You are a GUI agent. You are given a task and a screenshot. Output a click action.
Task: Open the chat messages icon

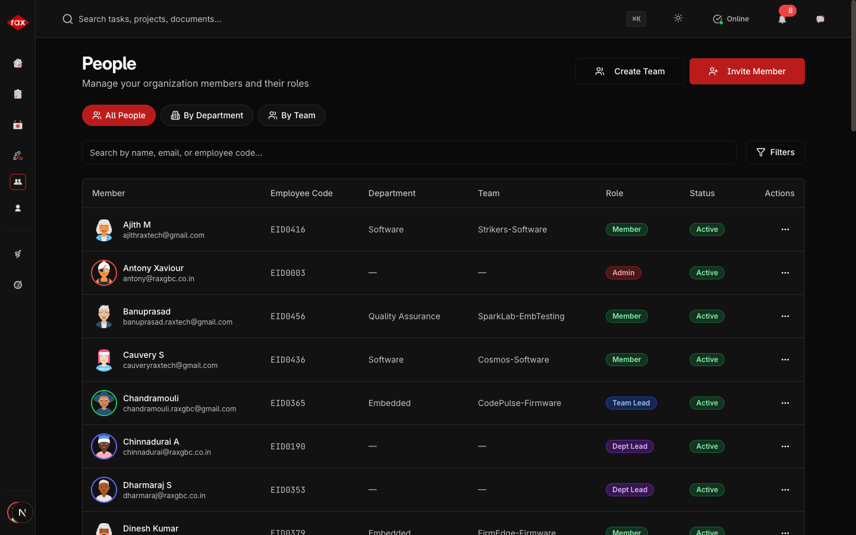tap(820, 19)
